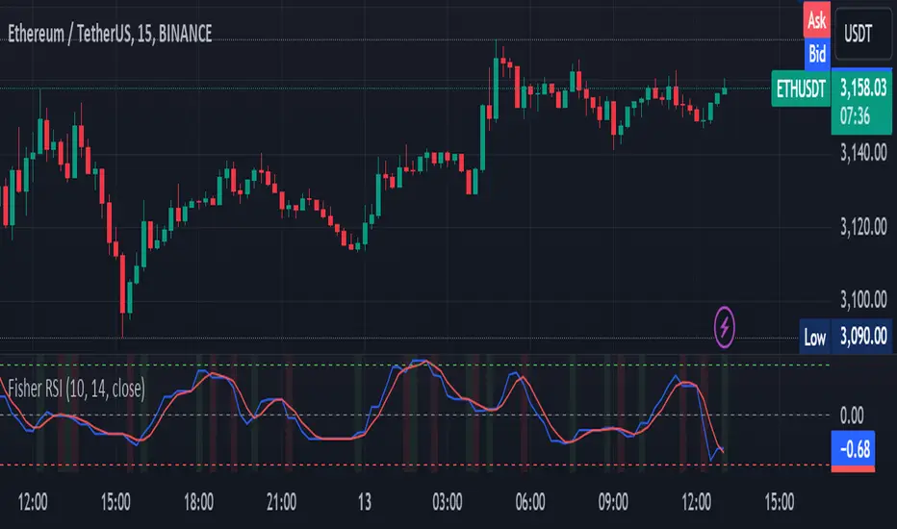Click the 3,100.00 price scale label
Screen dimensions: 897x529
(x=863, y=299)
